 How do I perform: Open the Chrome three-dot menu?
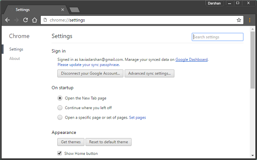[x=250, y=20]
